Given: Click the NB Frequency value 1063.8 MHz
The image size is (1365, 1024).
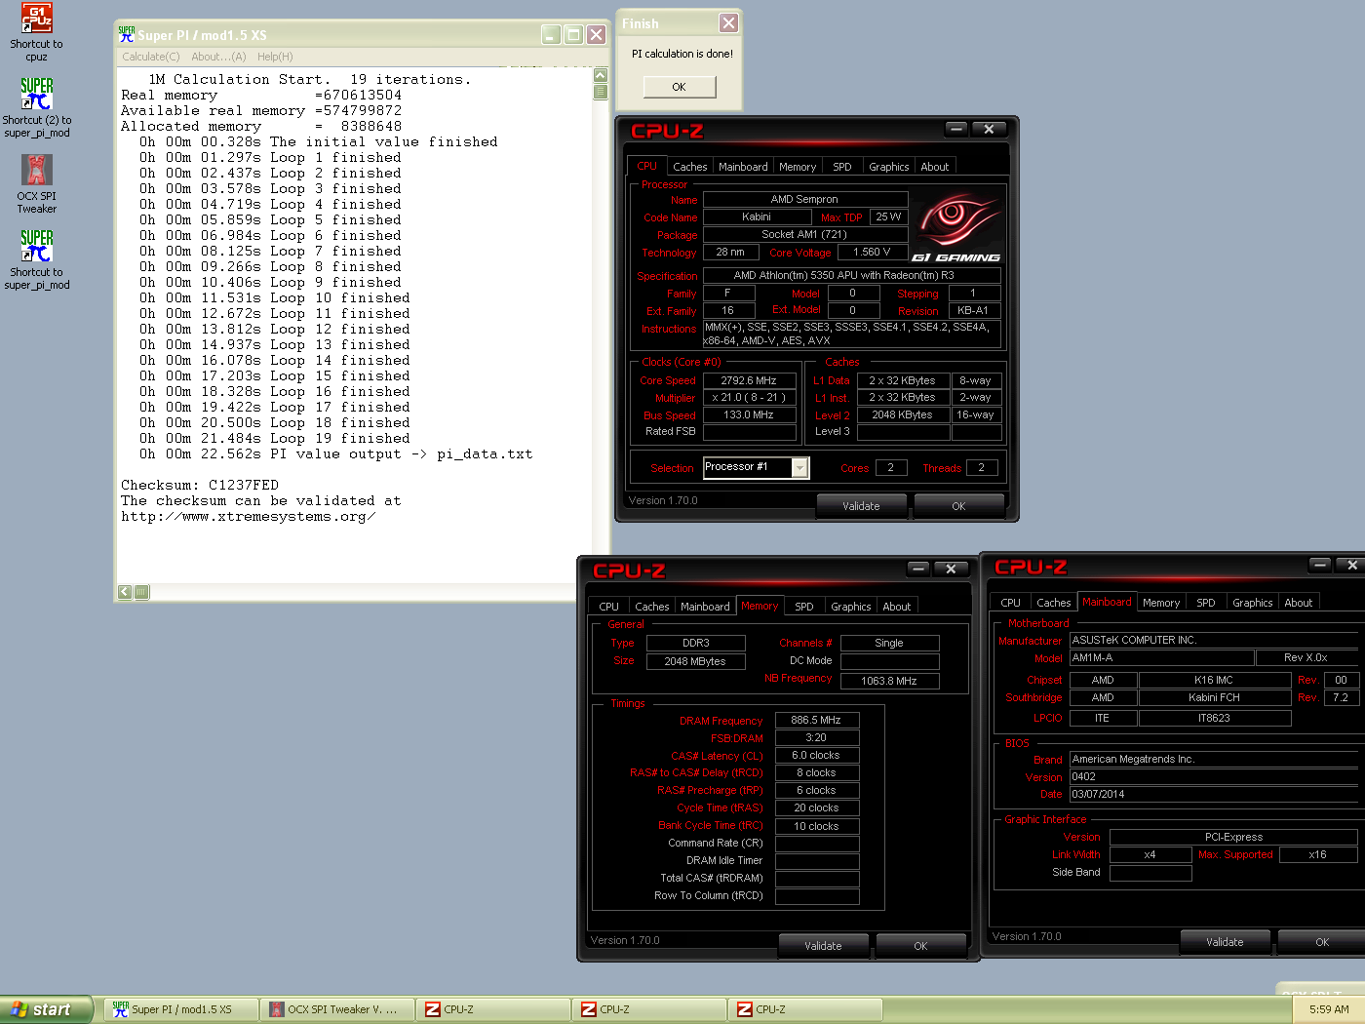Looking at the screenshot, I should (889, 681).
